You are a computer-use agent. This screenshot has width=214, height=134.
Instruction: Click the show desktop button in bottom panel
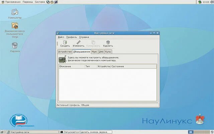click(x=2, y=132)
